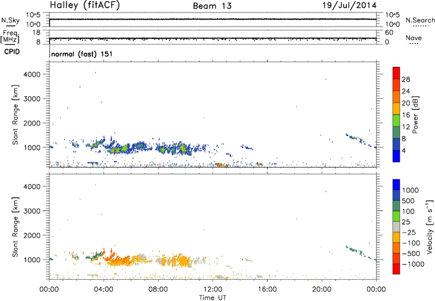Click the '1000' tick on the Velocity scale
Screen dimensions: 435x301
coord(411,190)
